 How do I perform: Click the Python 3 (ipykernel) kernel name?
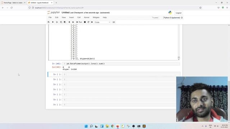[172, 18]
